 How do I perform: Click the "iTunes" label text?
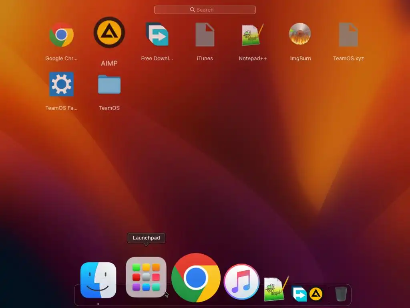(205, 59)
